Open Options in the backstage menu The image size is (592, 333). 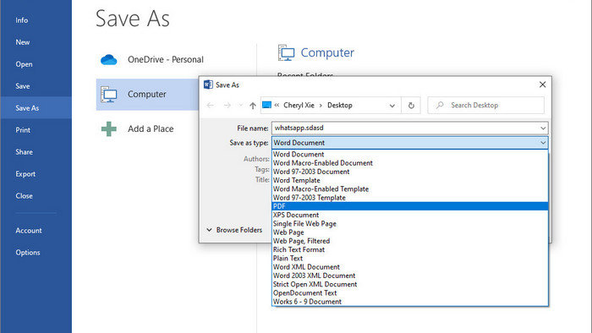[x=28, y=253]
